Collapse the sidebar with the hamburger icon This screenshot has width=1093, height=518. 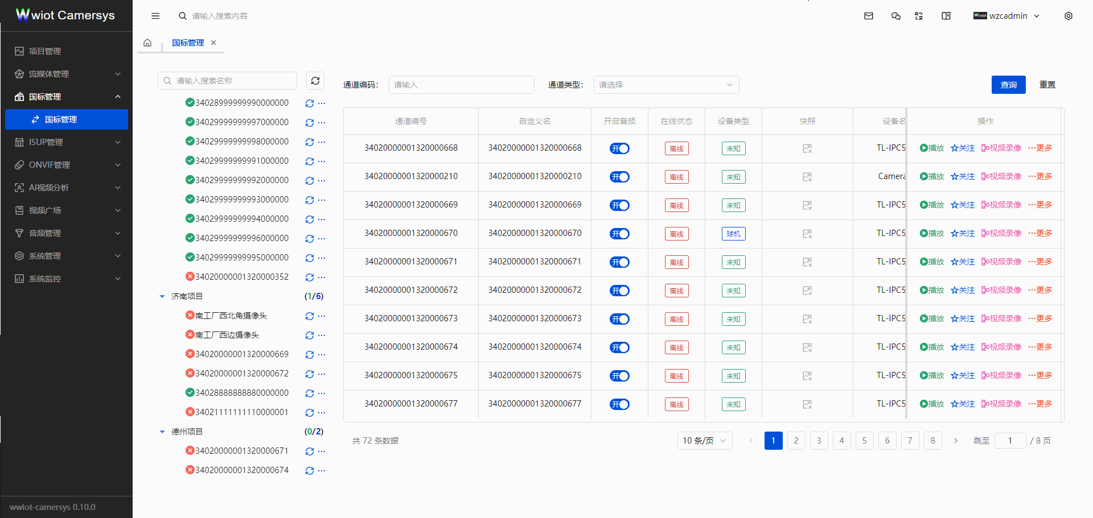155,16
